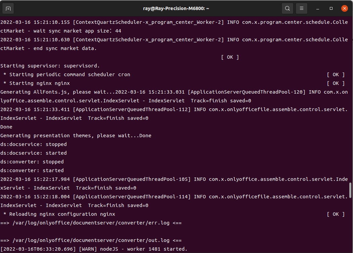This screenshot has width=353, height=253.
Task: Click the search icon in the header bar
Action: tap(287, 8)
